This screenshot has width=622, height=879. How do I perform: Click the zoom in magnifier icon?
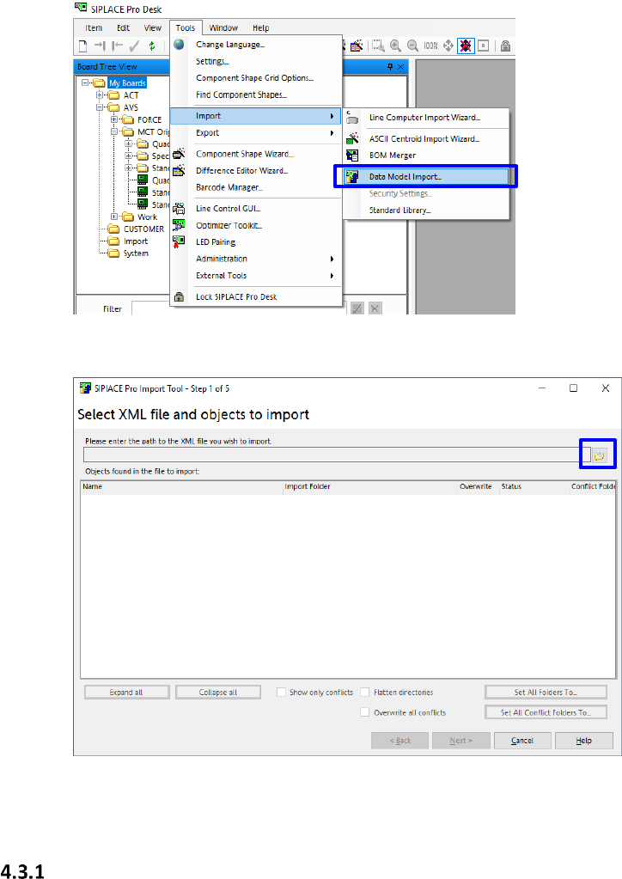pyautogui.click(x=395, y=46)
